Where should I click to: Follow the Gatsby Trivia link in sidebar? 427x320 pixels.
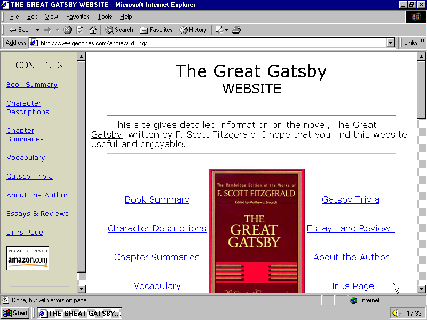pos(29,176)
